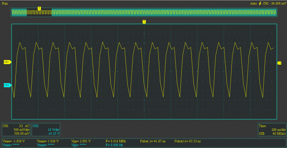
Task: Click the Vmin= -1.856 V measurement
Action: pyautogui.click(x=13, y=141)
